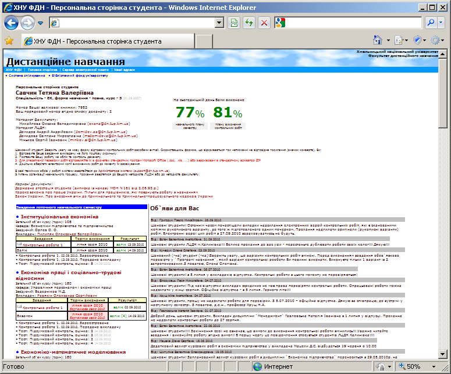
Task: Click the 50% zoom level button
Action: click(x=410, y=366)
